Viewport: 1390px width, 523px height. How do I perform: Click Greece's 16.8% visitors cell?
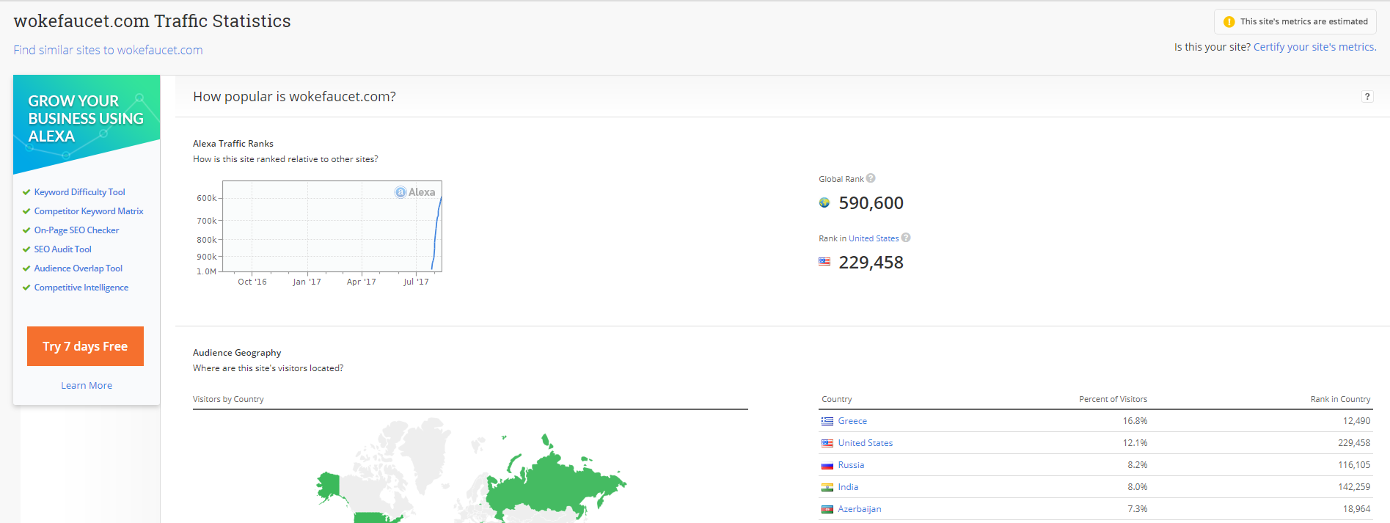tap(1135, 421)
